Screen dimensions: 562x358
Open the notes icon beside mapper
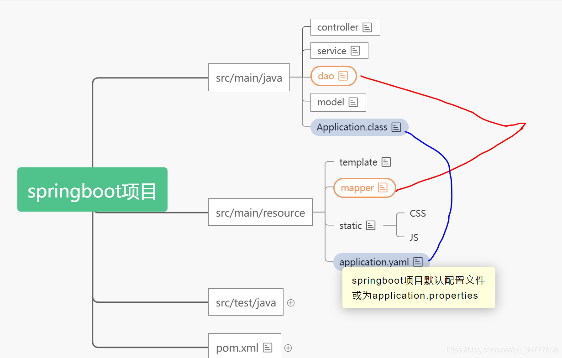[x=383, y=187]
